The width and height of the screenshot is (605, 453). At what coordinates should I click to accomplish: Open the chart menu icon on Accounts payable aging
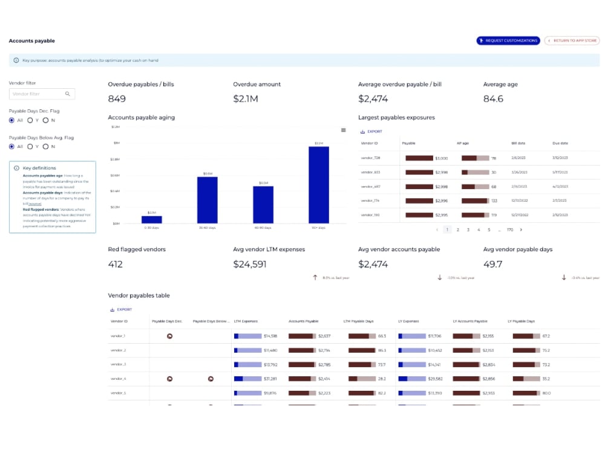(x=342, y=130)
